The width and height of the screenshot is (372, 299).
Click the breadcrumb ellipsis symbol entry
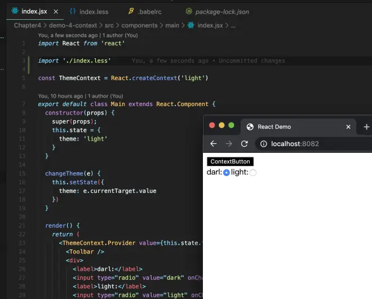[x=233, y=25]
